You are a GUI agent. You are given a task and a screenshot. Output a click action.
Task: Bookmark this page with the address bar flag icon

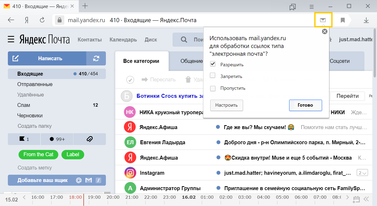click(343, 20)
